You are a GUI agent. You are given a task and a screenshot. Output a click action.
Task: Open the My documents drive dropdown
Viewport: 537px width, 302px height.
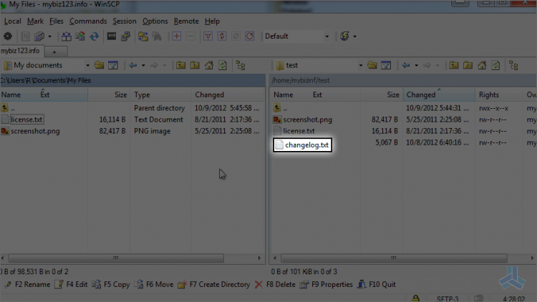[x=87, y=65]
